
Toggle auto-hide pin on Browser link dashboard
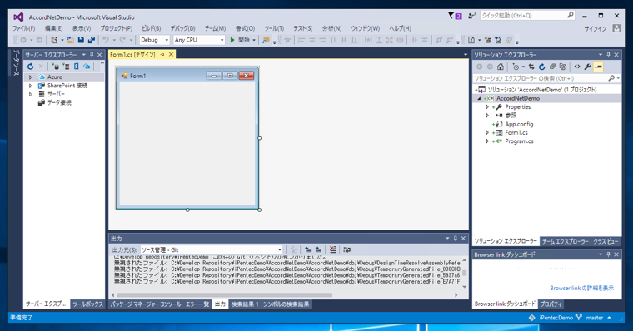click(608, 254)
